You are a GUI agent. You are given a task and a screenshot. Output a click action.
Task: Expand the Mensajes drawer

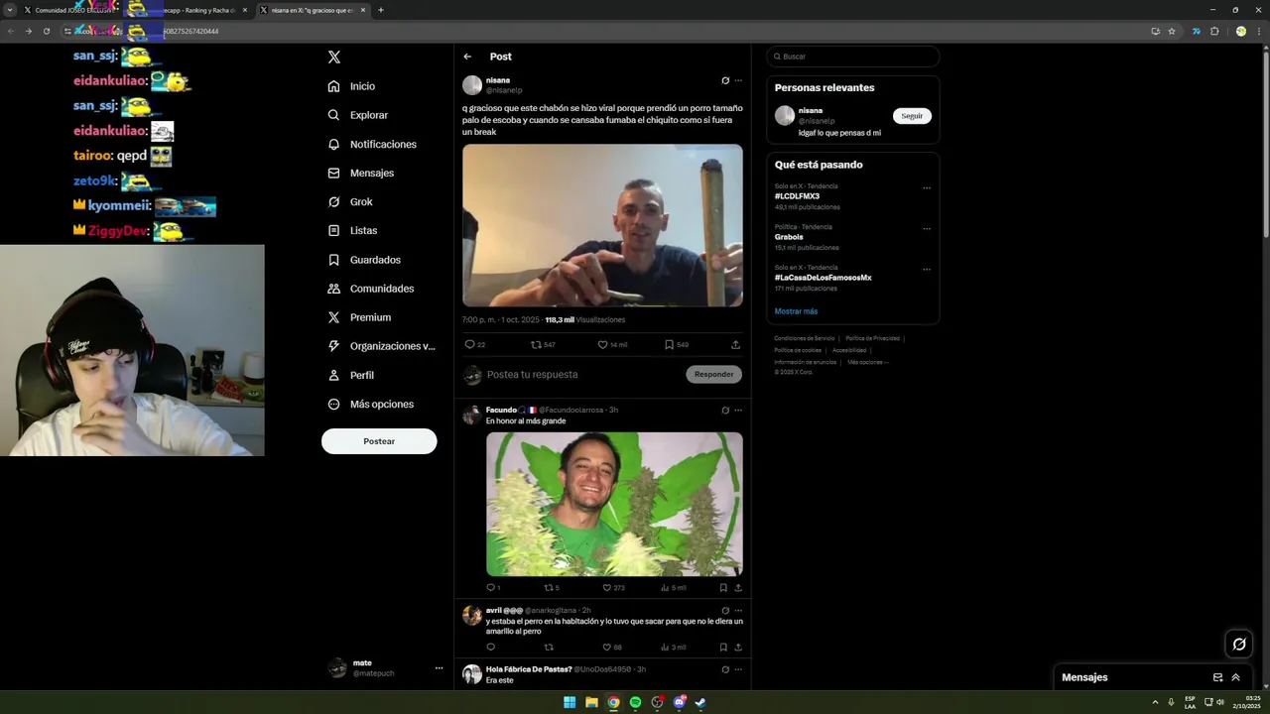coord(1236,677)
